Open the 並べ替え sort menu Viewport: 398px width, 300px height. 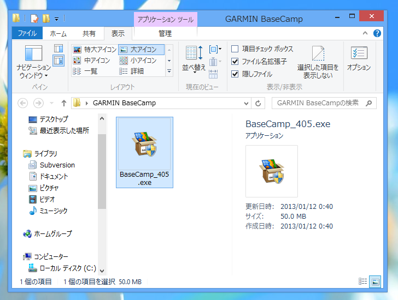tap(194, 59)
